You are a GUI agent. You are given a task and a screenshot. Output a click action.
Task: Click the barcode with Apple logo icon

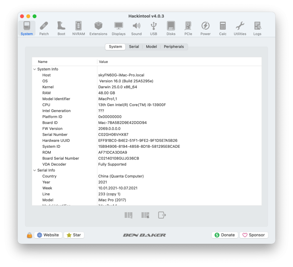tap(145, 215)
